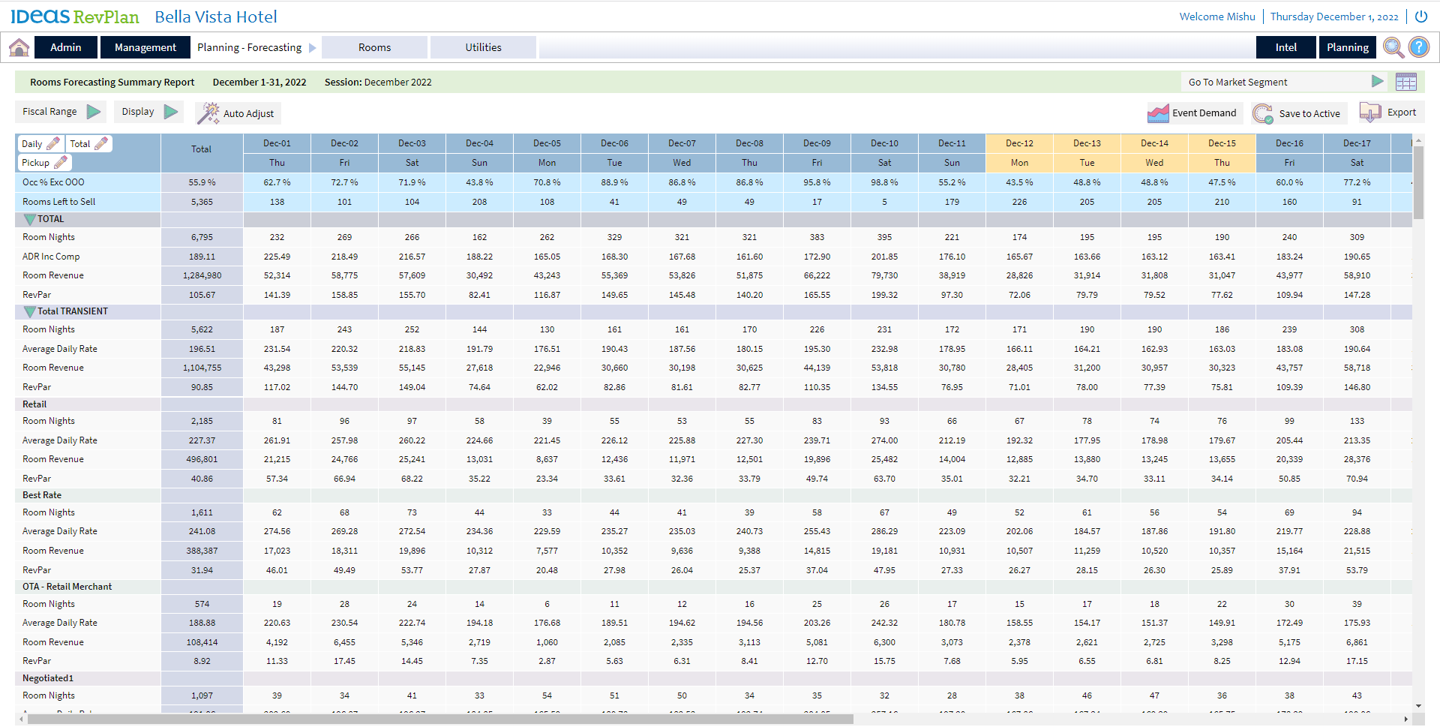Screen dimensions: 1440x727
Task: Click the horizontal scrollbar at bottom
Action: [x=439, y=719]
